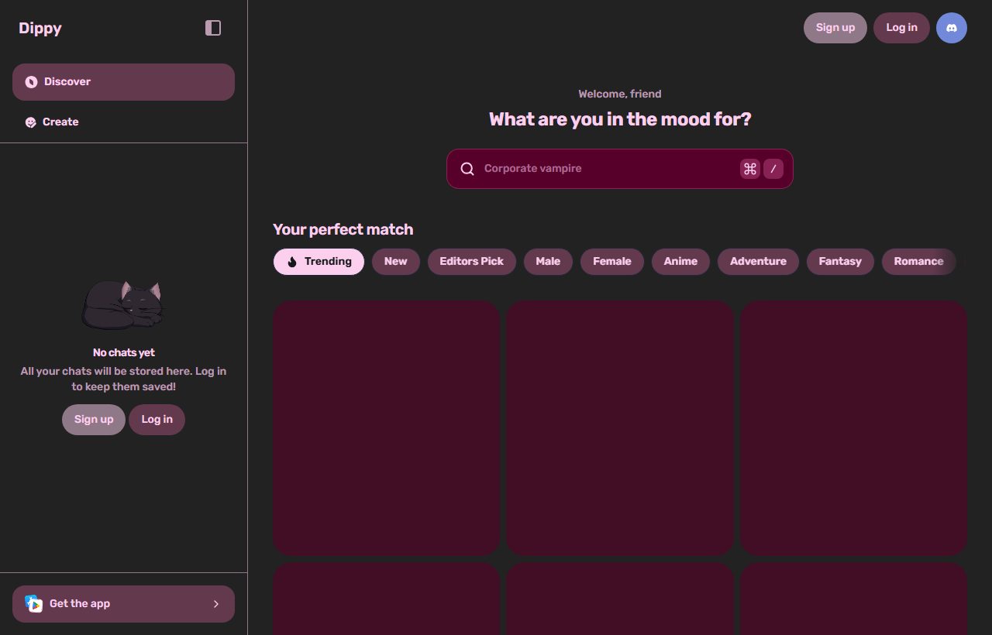Click "What are you in the mood for?" heading

click(x=620, y=119)
